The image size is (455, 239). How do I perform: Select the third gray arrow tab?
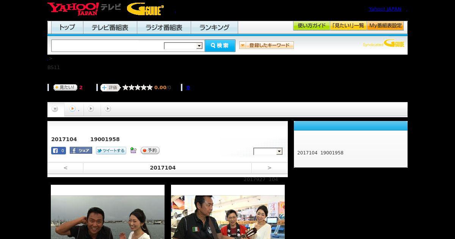[x=91, y=109]
